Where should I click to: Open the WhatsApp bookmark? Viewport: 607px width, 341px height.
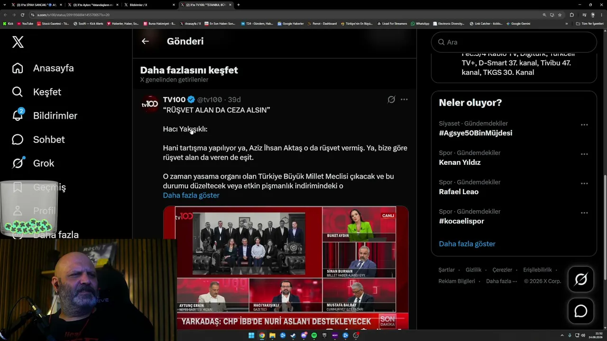(420, 24)
